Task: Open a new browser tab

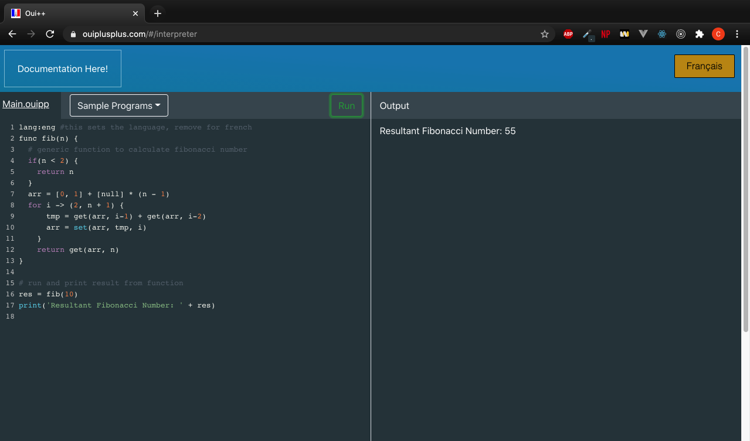Action: 157,13
